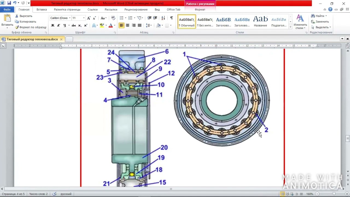Viewport: 350px width, 197px height.
Task: Open Calibri font name dropdown
Action: click(70, 18)
